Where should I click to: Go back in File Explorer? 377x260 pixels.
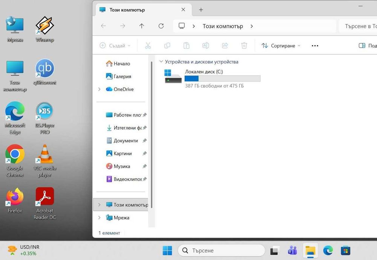pyautogui.click(x=103, y=26)
